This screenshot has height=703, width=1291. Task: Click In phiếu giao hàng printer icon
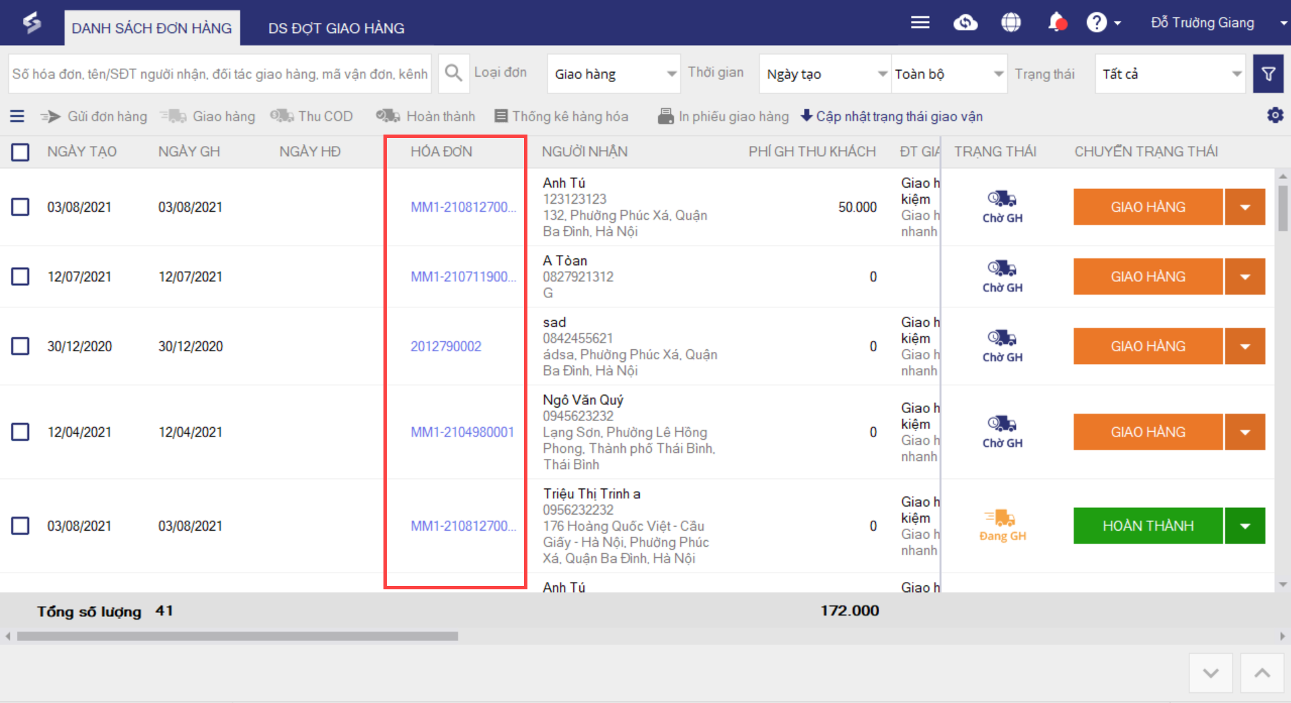coord(665,116)
